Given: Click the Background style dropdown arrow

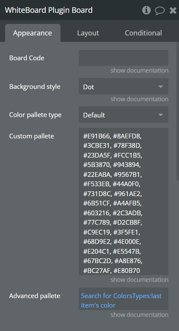Looking at the screenshot, I should click(x=161, y=87).
